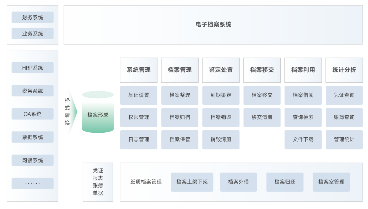The height and width of the screenshot is (209, 368).
Task: Toggle the 档案销毁 option
Action: point(221,117)
